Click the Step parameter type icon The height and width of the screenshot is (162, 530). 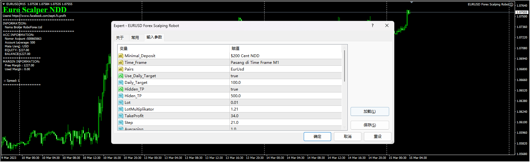click(x=121, y=123)
